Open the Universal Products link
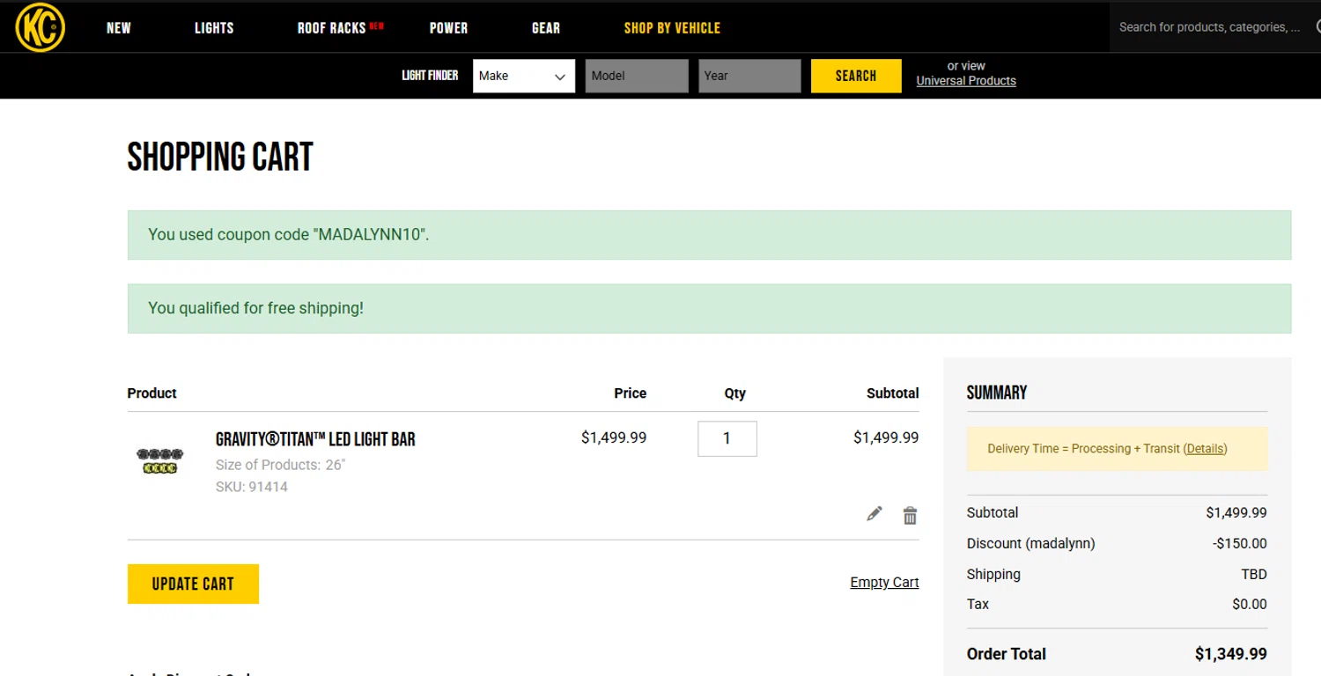The height and width of the screenshot is (676, 1321). (x=966, y=81)
